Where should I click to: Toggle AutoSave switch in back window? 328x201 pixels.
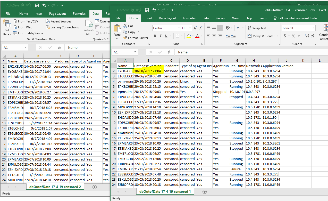tap(26, 5)
